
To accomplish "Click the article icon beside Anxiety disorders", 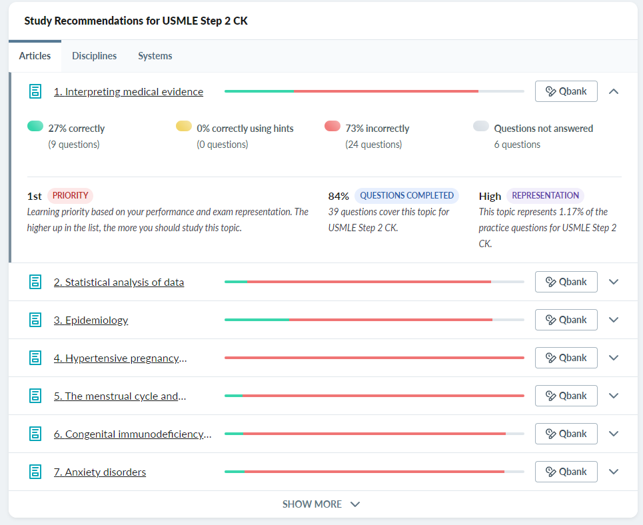I will click(36, 472).
